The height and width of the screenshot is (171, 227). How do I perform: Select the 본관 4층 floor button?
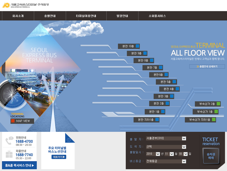pos(169,89)
